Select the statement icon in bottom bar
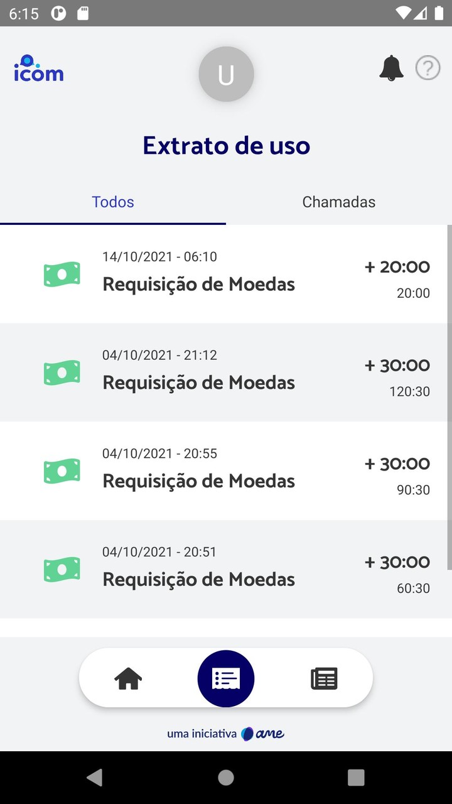Screen dimensions: 452x804 226,678
